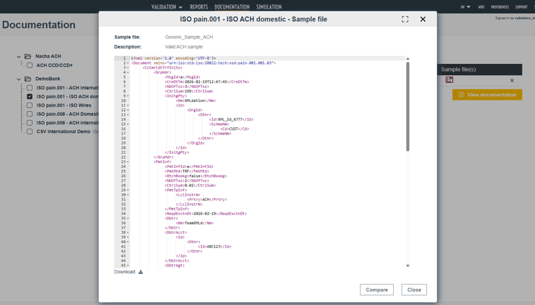Collapse the Nacha ACH tree node

tap(19, 57)
